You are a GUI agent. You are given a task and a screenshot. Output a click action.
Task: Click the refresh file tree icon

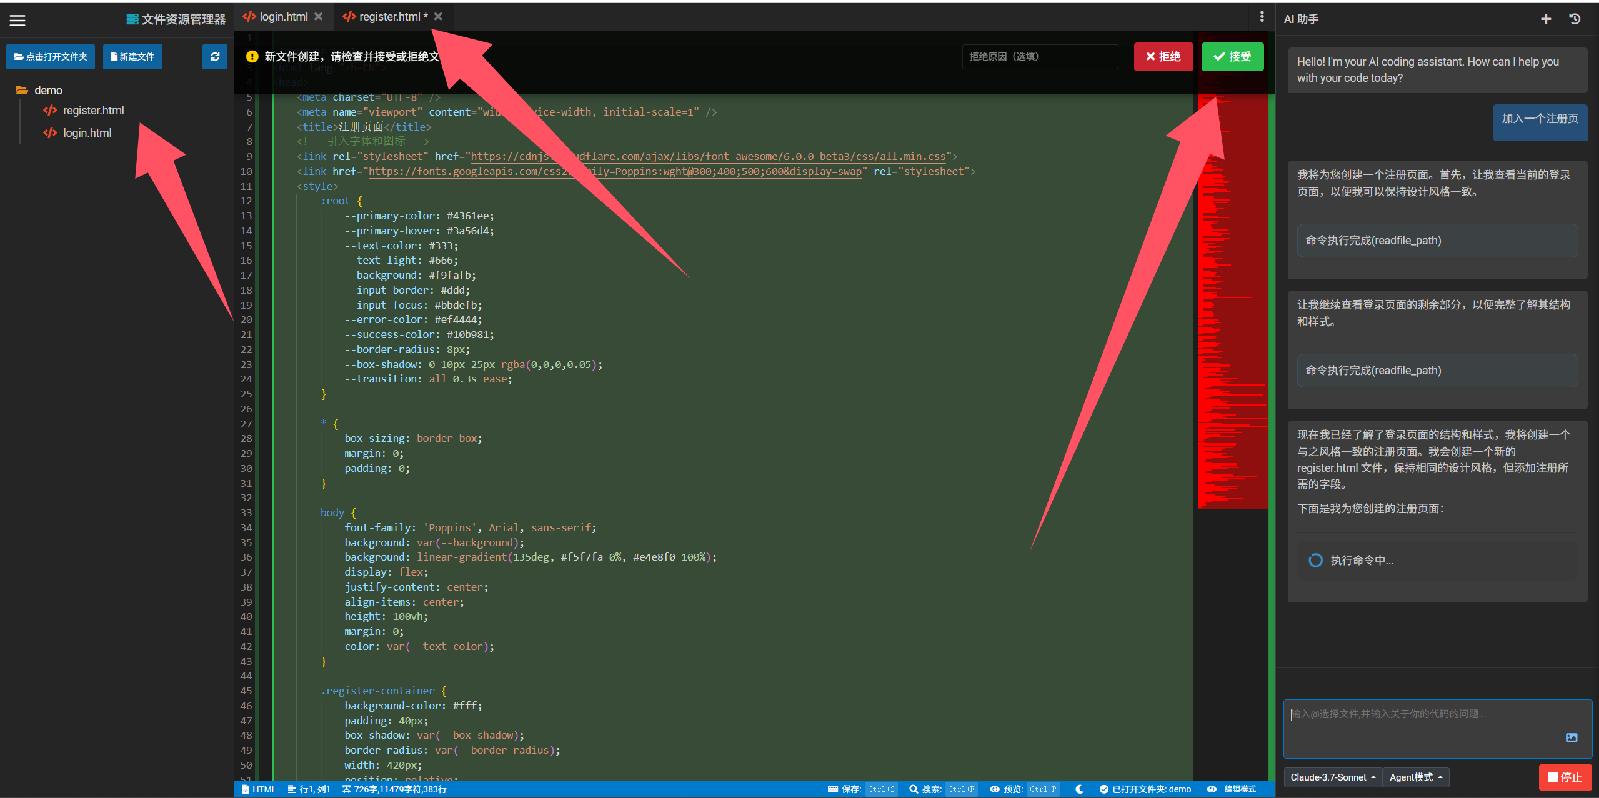[215, 57]
